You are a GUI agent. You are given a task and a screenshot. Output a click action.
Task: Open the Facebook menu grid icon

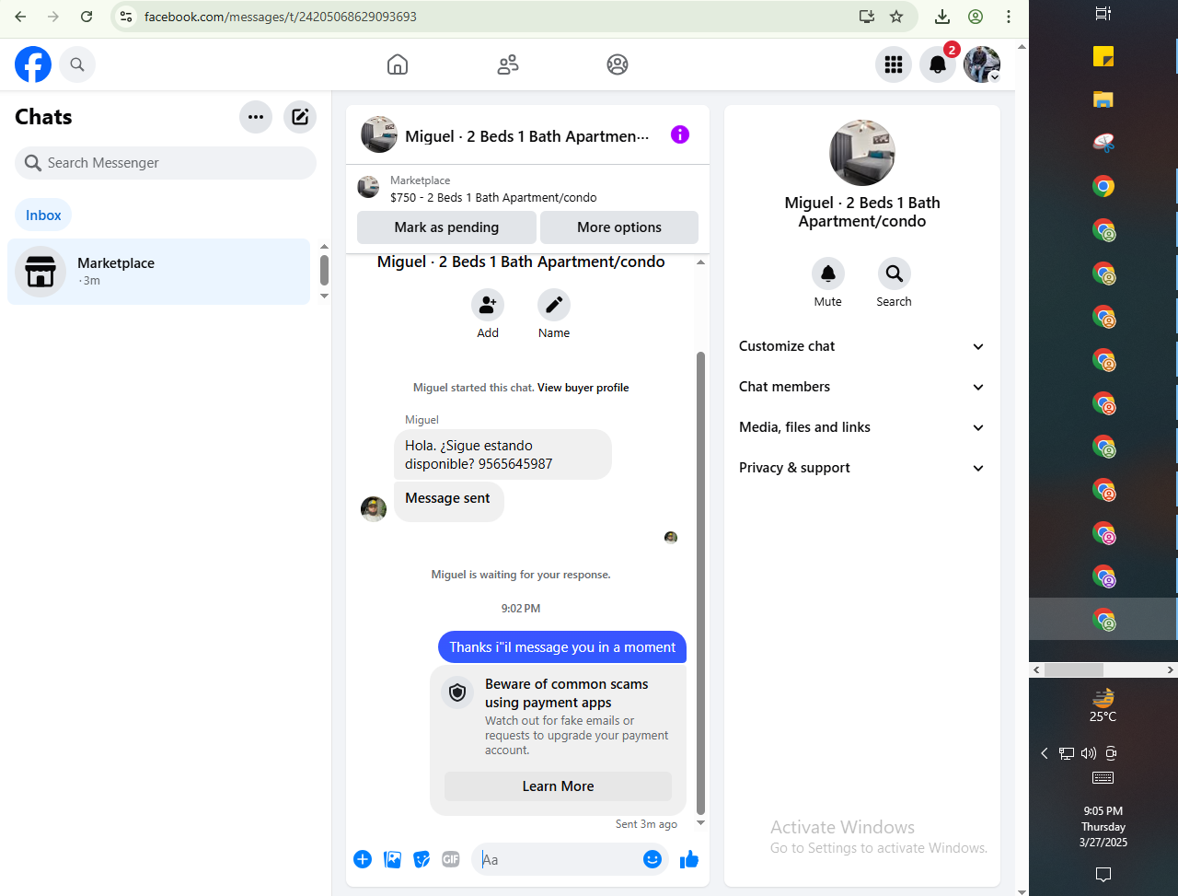pyautogui.click(x=893, y=64)
